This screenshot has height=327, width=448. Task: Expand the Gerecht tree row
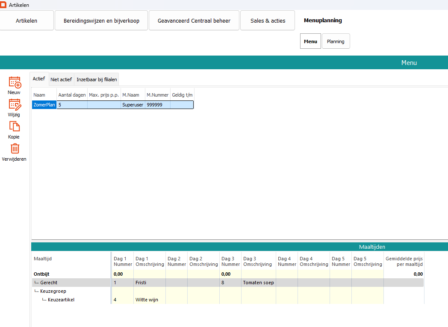tap(48, 283)
